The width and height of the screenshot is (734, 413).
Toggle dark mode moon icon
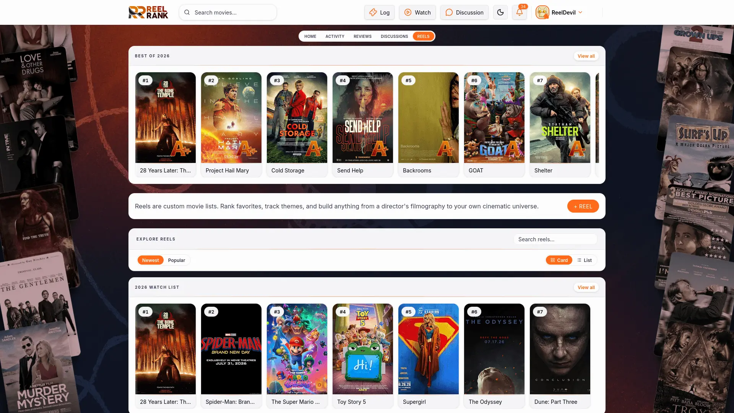coord(500,12)
